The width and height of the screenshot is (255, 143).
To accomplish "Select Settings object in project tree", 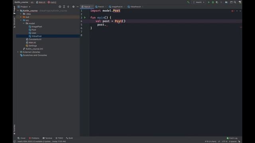I will tap(31, 46).
